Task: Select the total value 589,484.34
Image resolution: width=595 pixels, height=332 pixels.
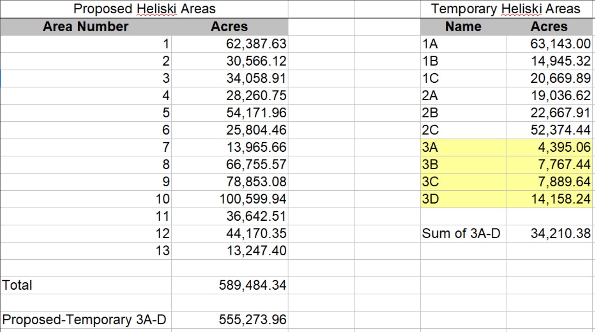Action: [230, 285]
